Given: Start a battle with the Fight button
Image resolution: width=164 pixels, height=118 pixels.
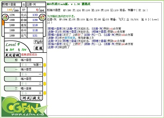Looking at the screenshot, I should pyautogui.click(x=38, y=42).
